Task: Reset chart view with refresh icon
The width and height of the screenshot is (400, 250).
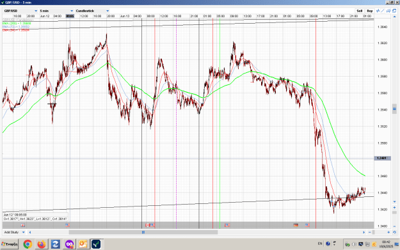Action: (x=394, y=232)
